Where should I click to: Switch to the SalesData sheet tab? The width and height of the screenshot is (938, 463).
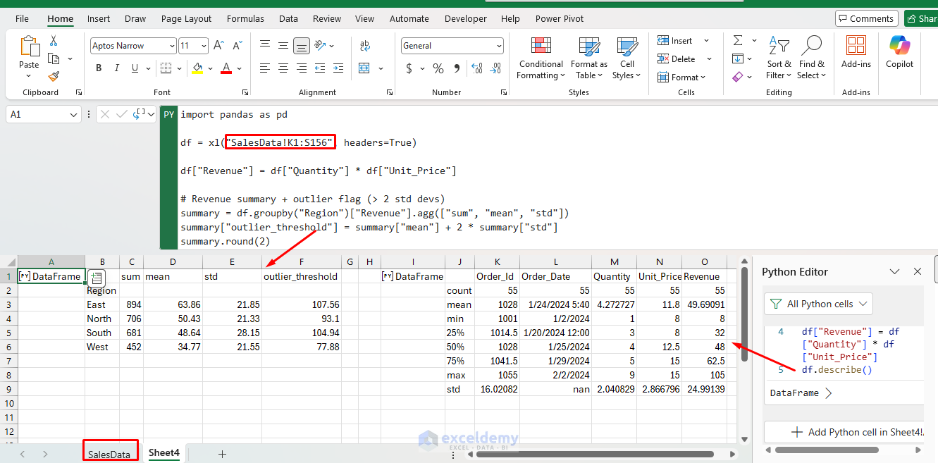tap(109, 455)
